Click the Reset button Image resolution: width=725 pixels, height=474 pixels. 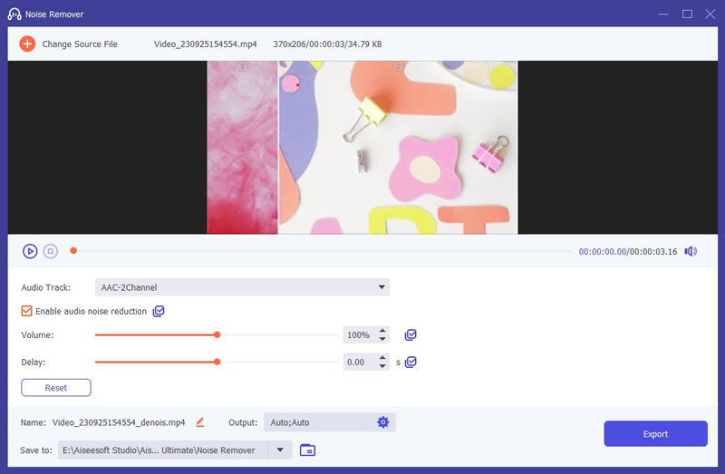pyautogui.click(x=56, y=387)
